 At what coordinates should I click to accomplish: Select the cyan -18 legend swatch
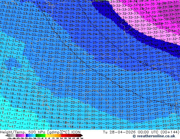tap(34, 135)
